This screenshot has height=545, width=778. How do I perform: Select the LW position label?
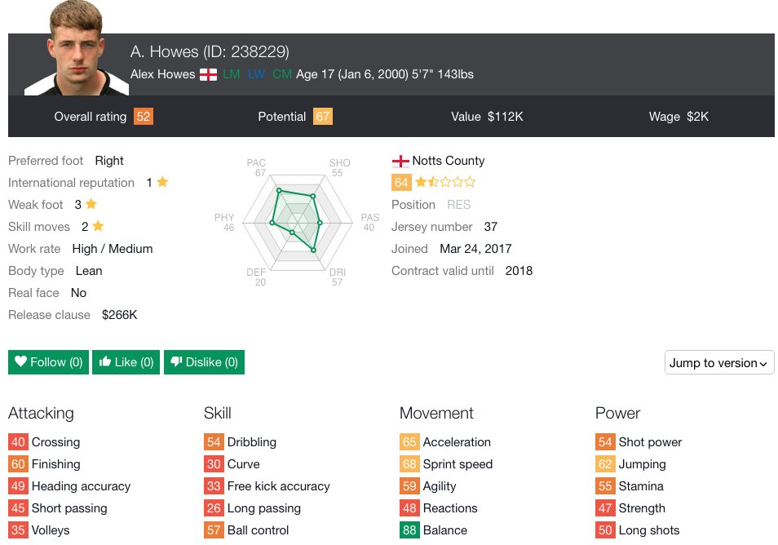256,74
